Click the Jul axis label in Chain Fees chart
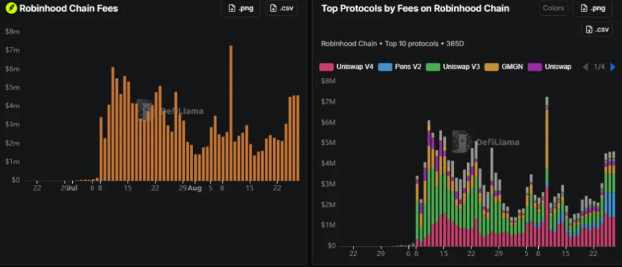The height and width of the screenshot is (267, 622). [73, 188]
